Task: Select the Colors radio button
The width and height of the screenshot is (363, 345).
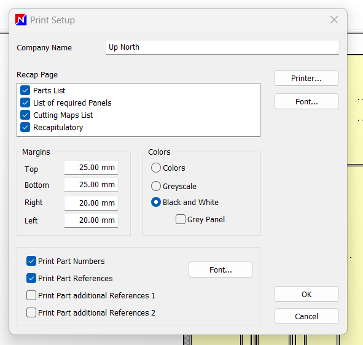Action: pos(156,168)
